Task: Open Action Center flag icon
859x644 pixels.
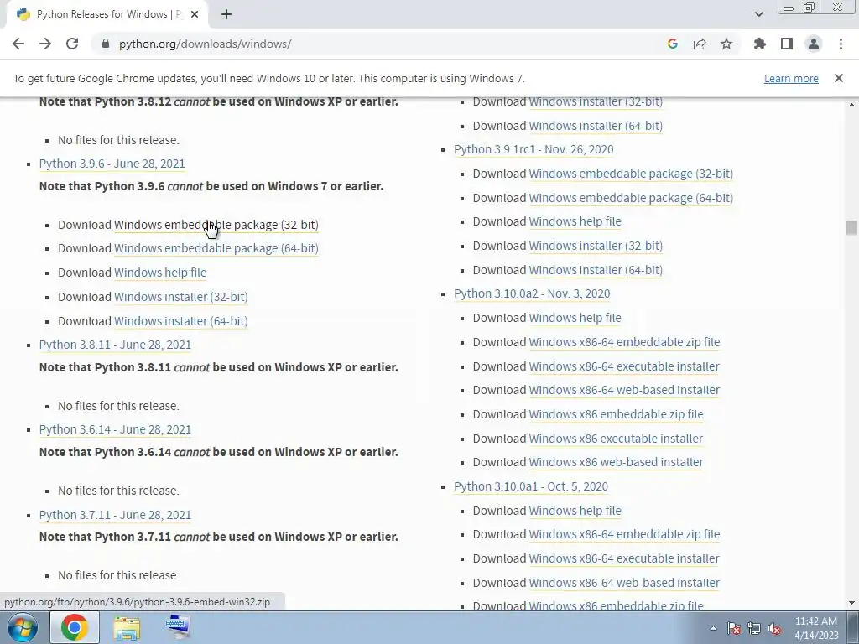Action: tap(734, 628)
